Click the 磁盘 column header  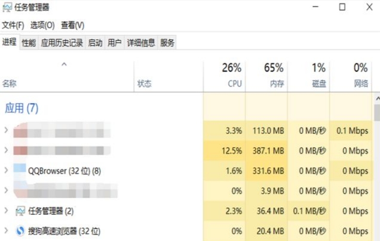pos(308,76)
